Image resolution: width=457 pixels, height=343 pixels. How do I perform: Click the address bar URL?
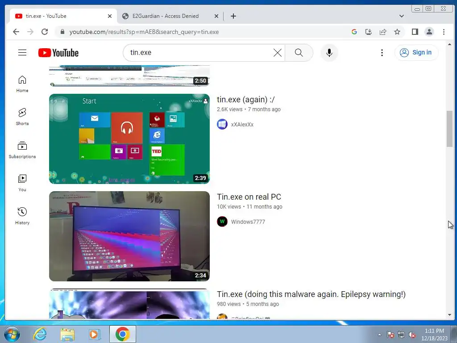click(x=144, y=32)
